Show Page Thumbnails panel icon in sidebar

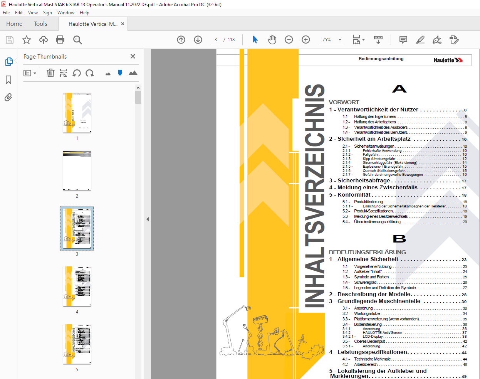(x=9, y=62)
